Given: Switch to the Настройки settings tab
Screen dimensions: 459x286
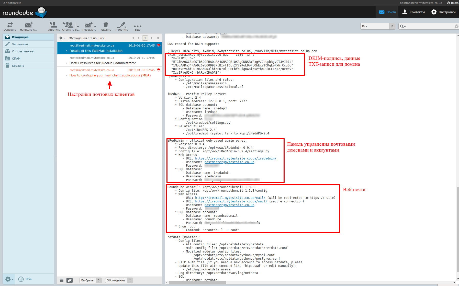Looking at the screenshot, I should (x=443, y=12).
